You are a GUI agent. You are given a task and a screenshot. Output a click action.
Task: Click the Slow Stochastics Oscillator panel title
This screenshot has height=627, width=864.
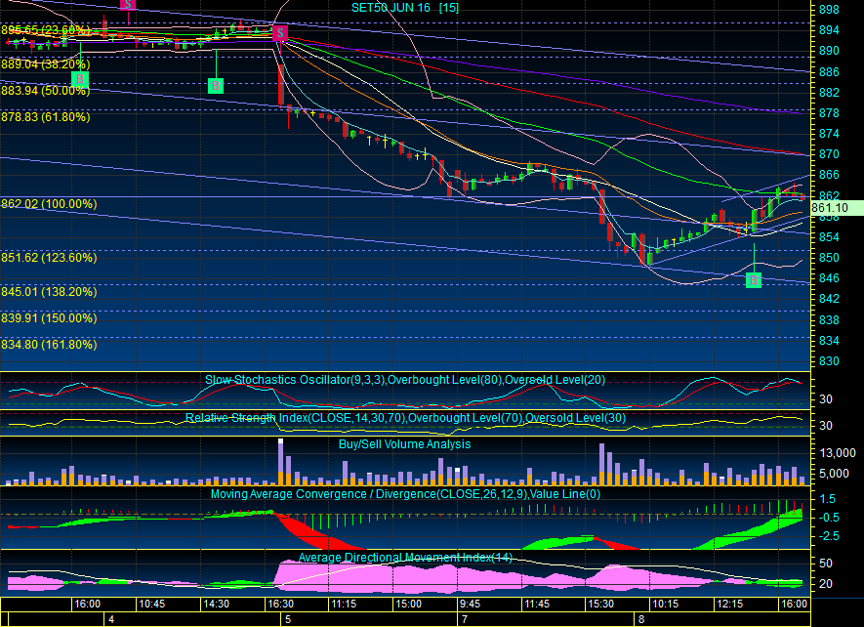[405, 380]
